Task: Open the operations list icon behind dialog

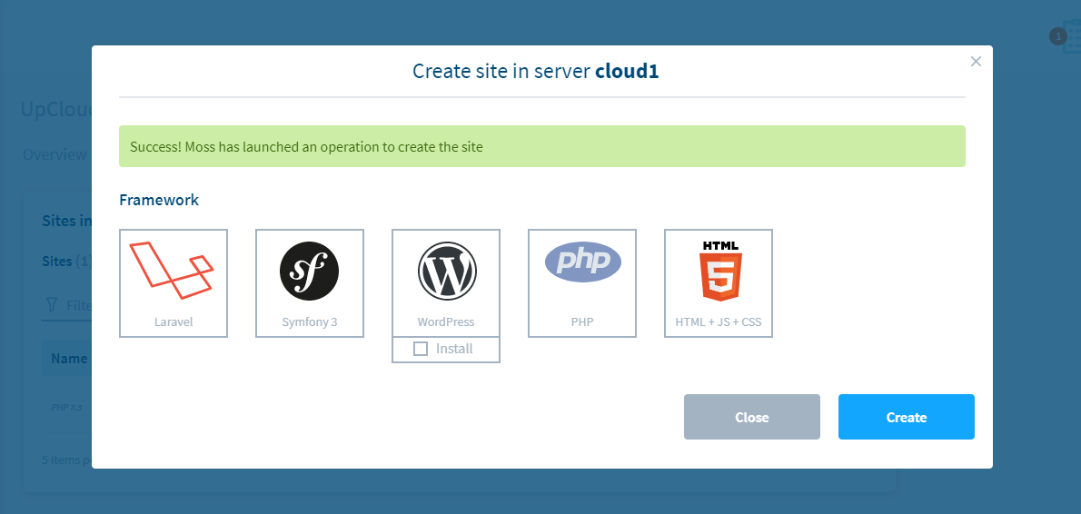Action: (x=1073, y=38)
